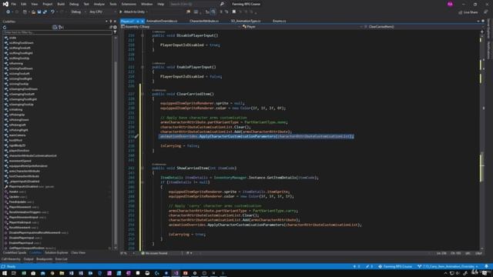This screenshot has width=493, height=277.
Task: Click the user account avatar icon
Action: [450, 4]
